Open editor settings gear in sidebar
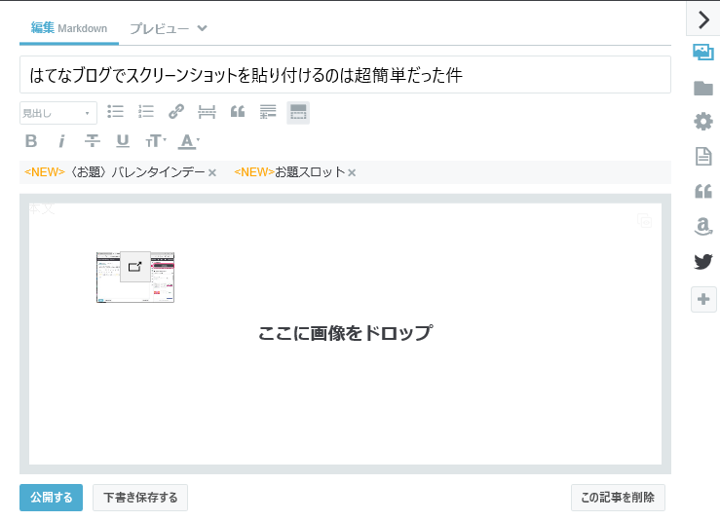This screenshot has width=720, height=521. (703, 122)
